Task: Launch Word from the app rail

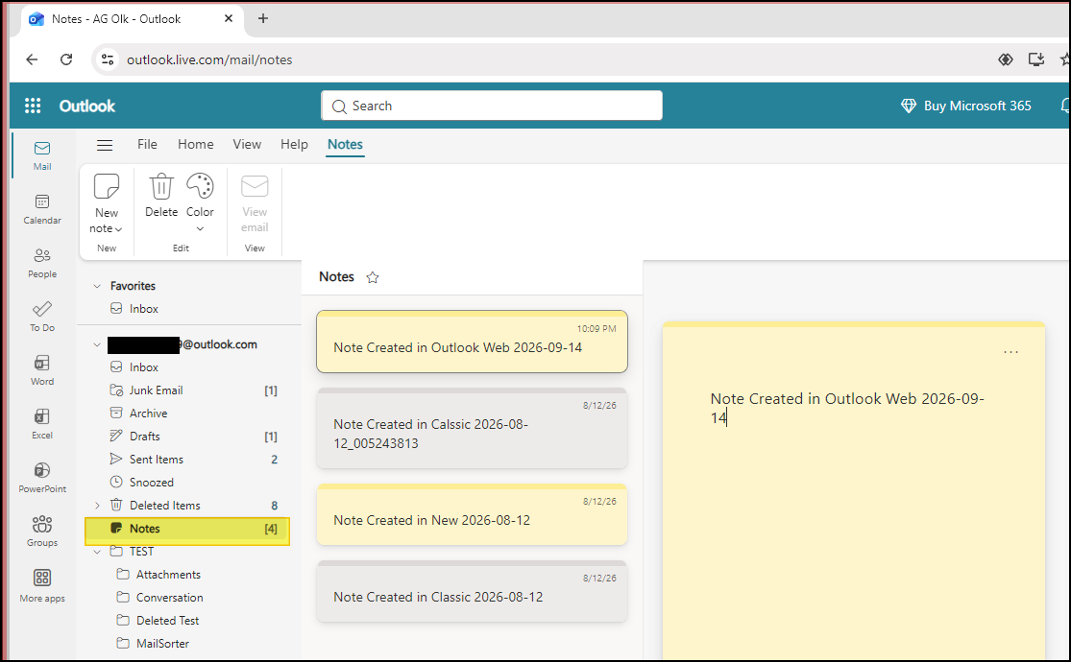Action: [42, 370]
